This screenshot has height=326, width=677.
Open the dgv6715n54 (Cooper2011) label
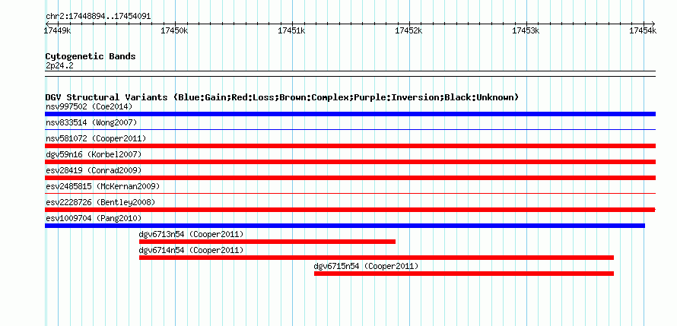point(366,266)
